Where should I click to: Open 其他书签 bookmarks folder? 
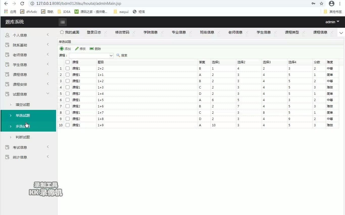[333, 12]
